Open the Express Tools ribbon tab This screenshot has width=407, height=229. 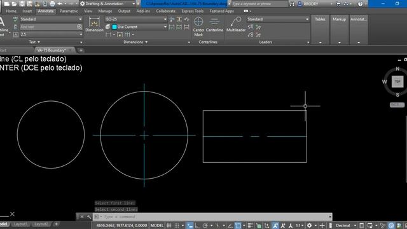click(x=192, y=11)
